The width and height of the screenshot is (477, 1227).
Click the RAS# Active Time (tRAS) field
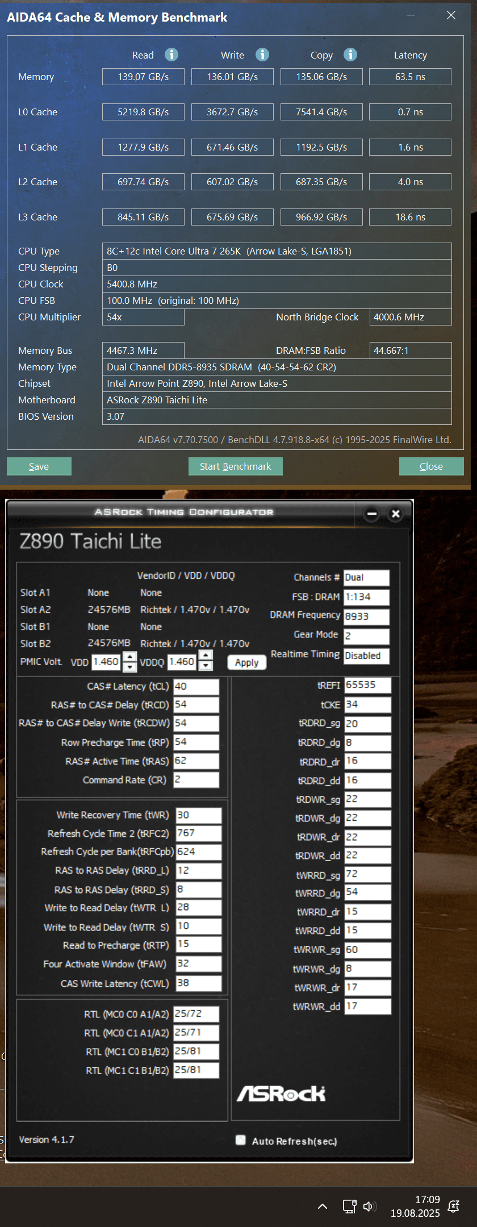coord(196,761)
